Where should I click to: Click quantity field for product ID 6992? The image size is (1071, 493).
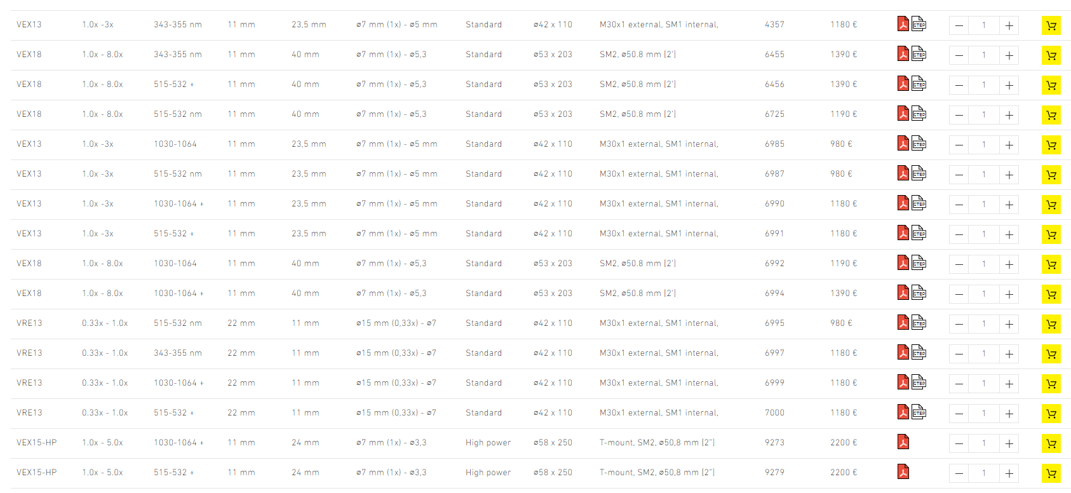point(984,264)
